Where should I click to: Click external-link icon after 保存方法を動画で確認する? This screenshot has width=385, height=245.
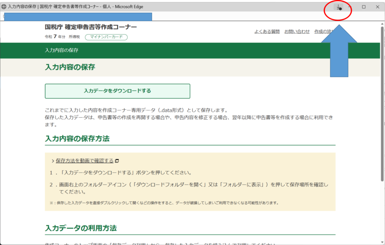[x=117, y=161]
